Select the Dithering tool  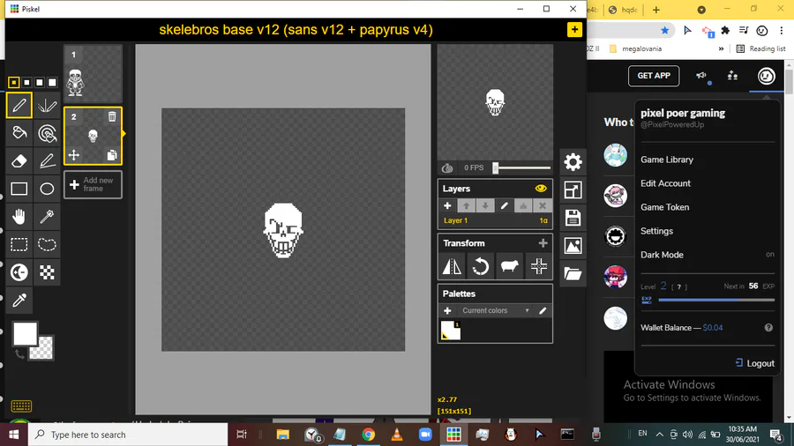47,272
